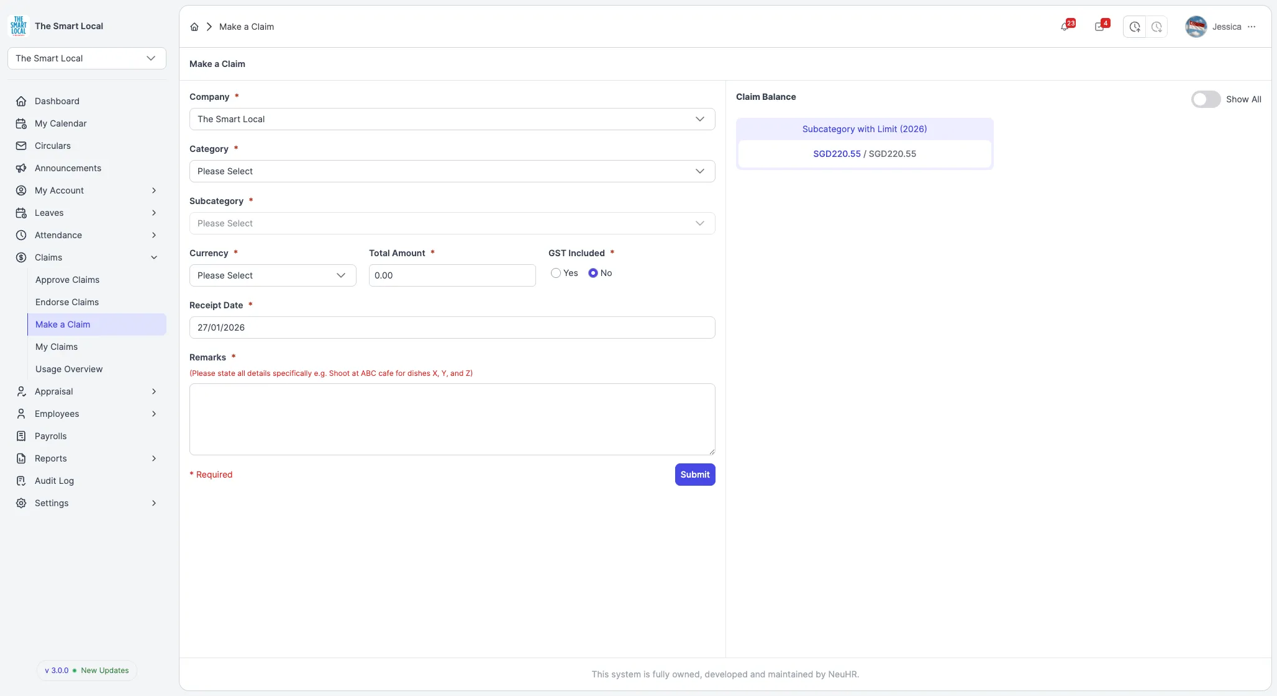
Task: Click the Dashboard house icon
Action: coord(21,101)
